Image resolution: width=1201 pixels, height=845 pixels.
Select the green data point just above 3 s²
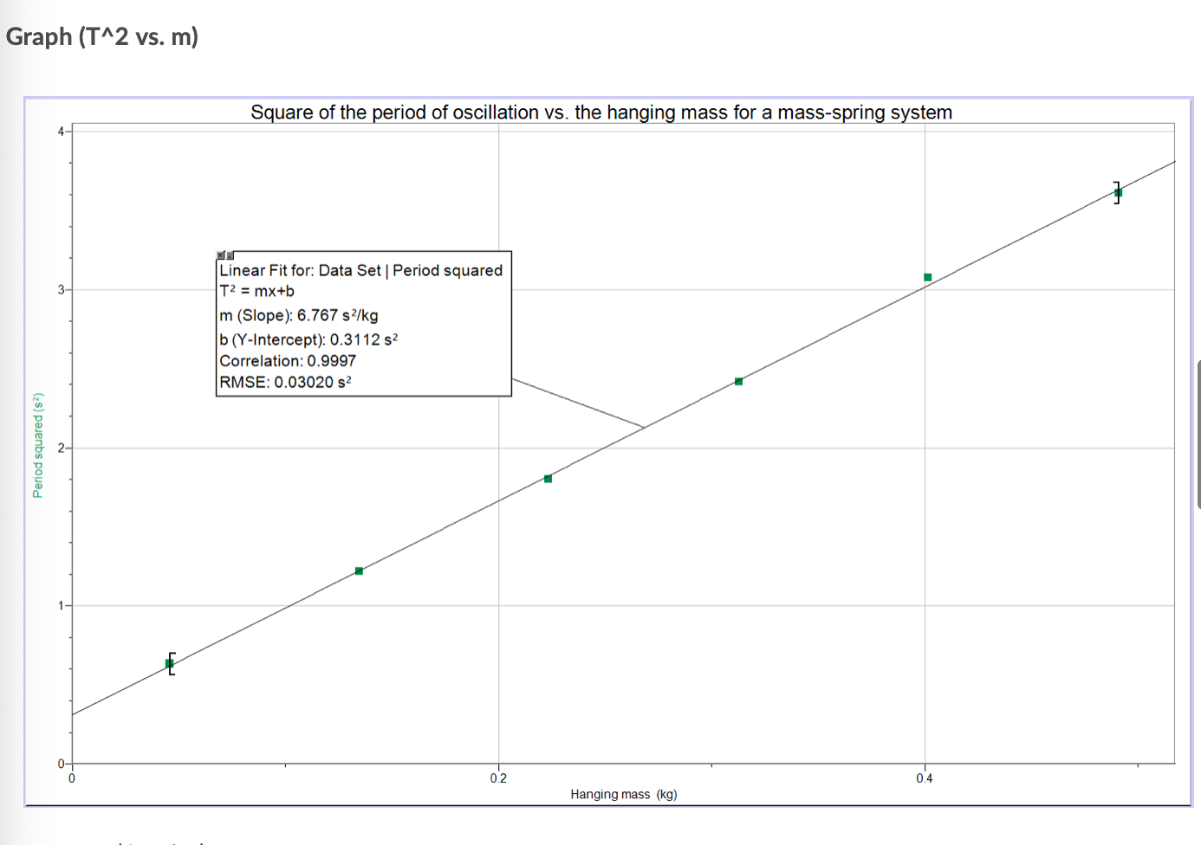click(x=927, y=278)
